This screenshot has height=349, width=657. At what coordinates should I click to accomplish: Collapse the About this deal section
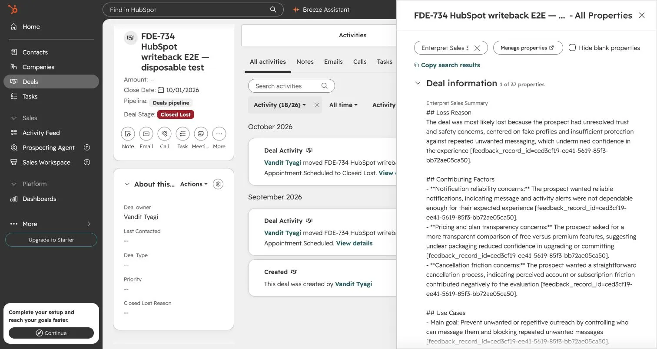tap(127, 184)
